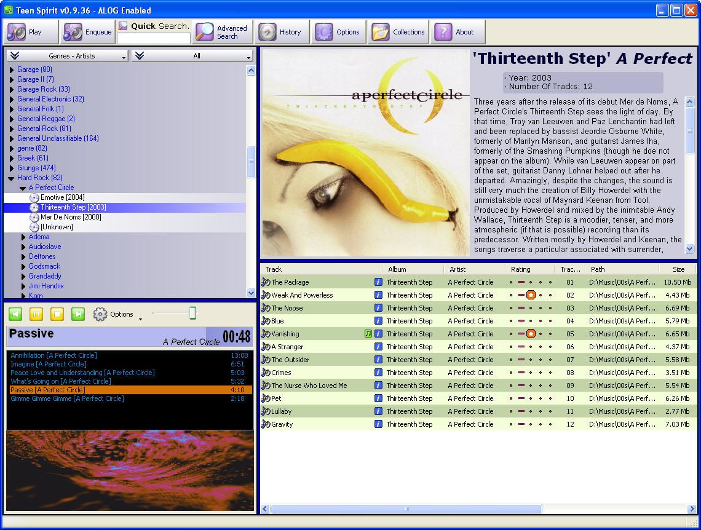Click the track icon beside Lullaby
This screenshot has height=530, width=701.
pos(266,411)
